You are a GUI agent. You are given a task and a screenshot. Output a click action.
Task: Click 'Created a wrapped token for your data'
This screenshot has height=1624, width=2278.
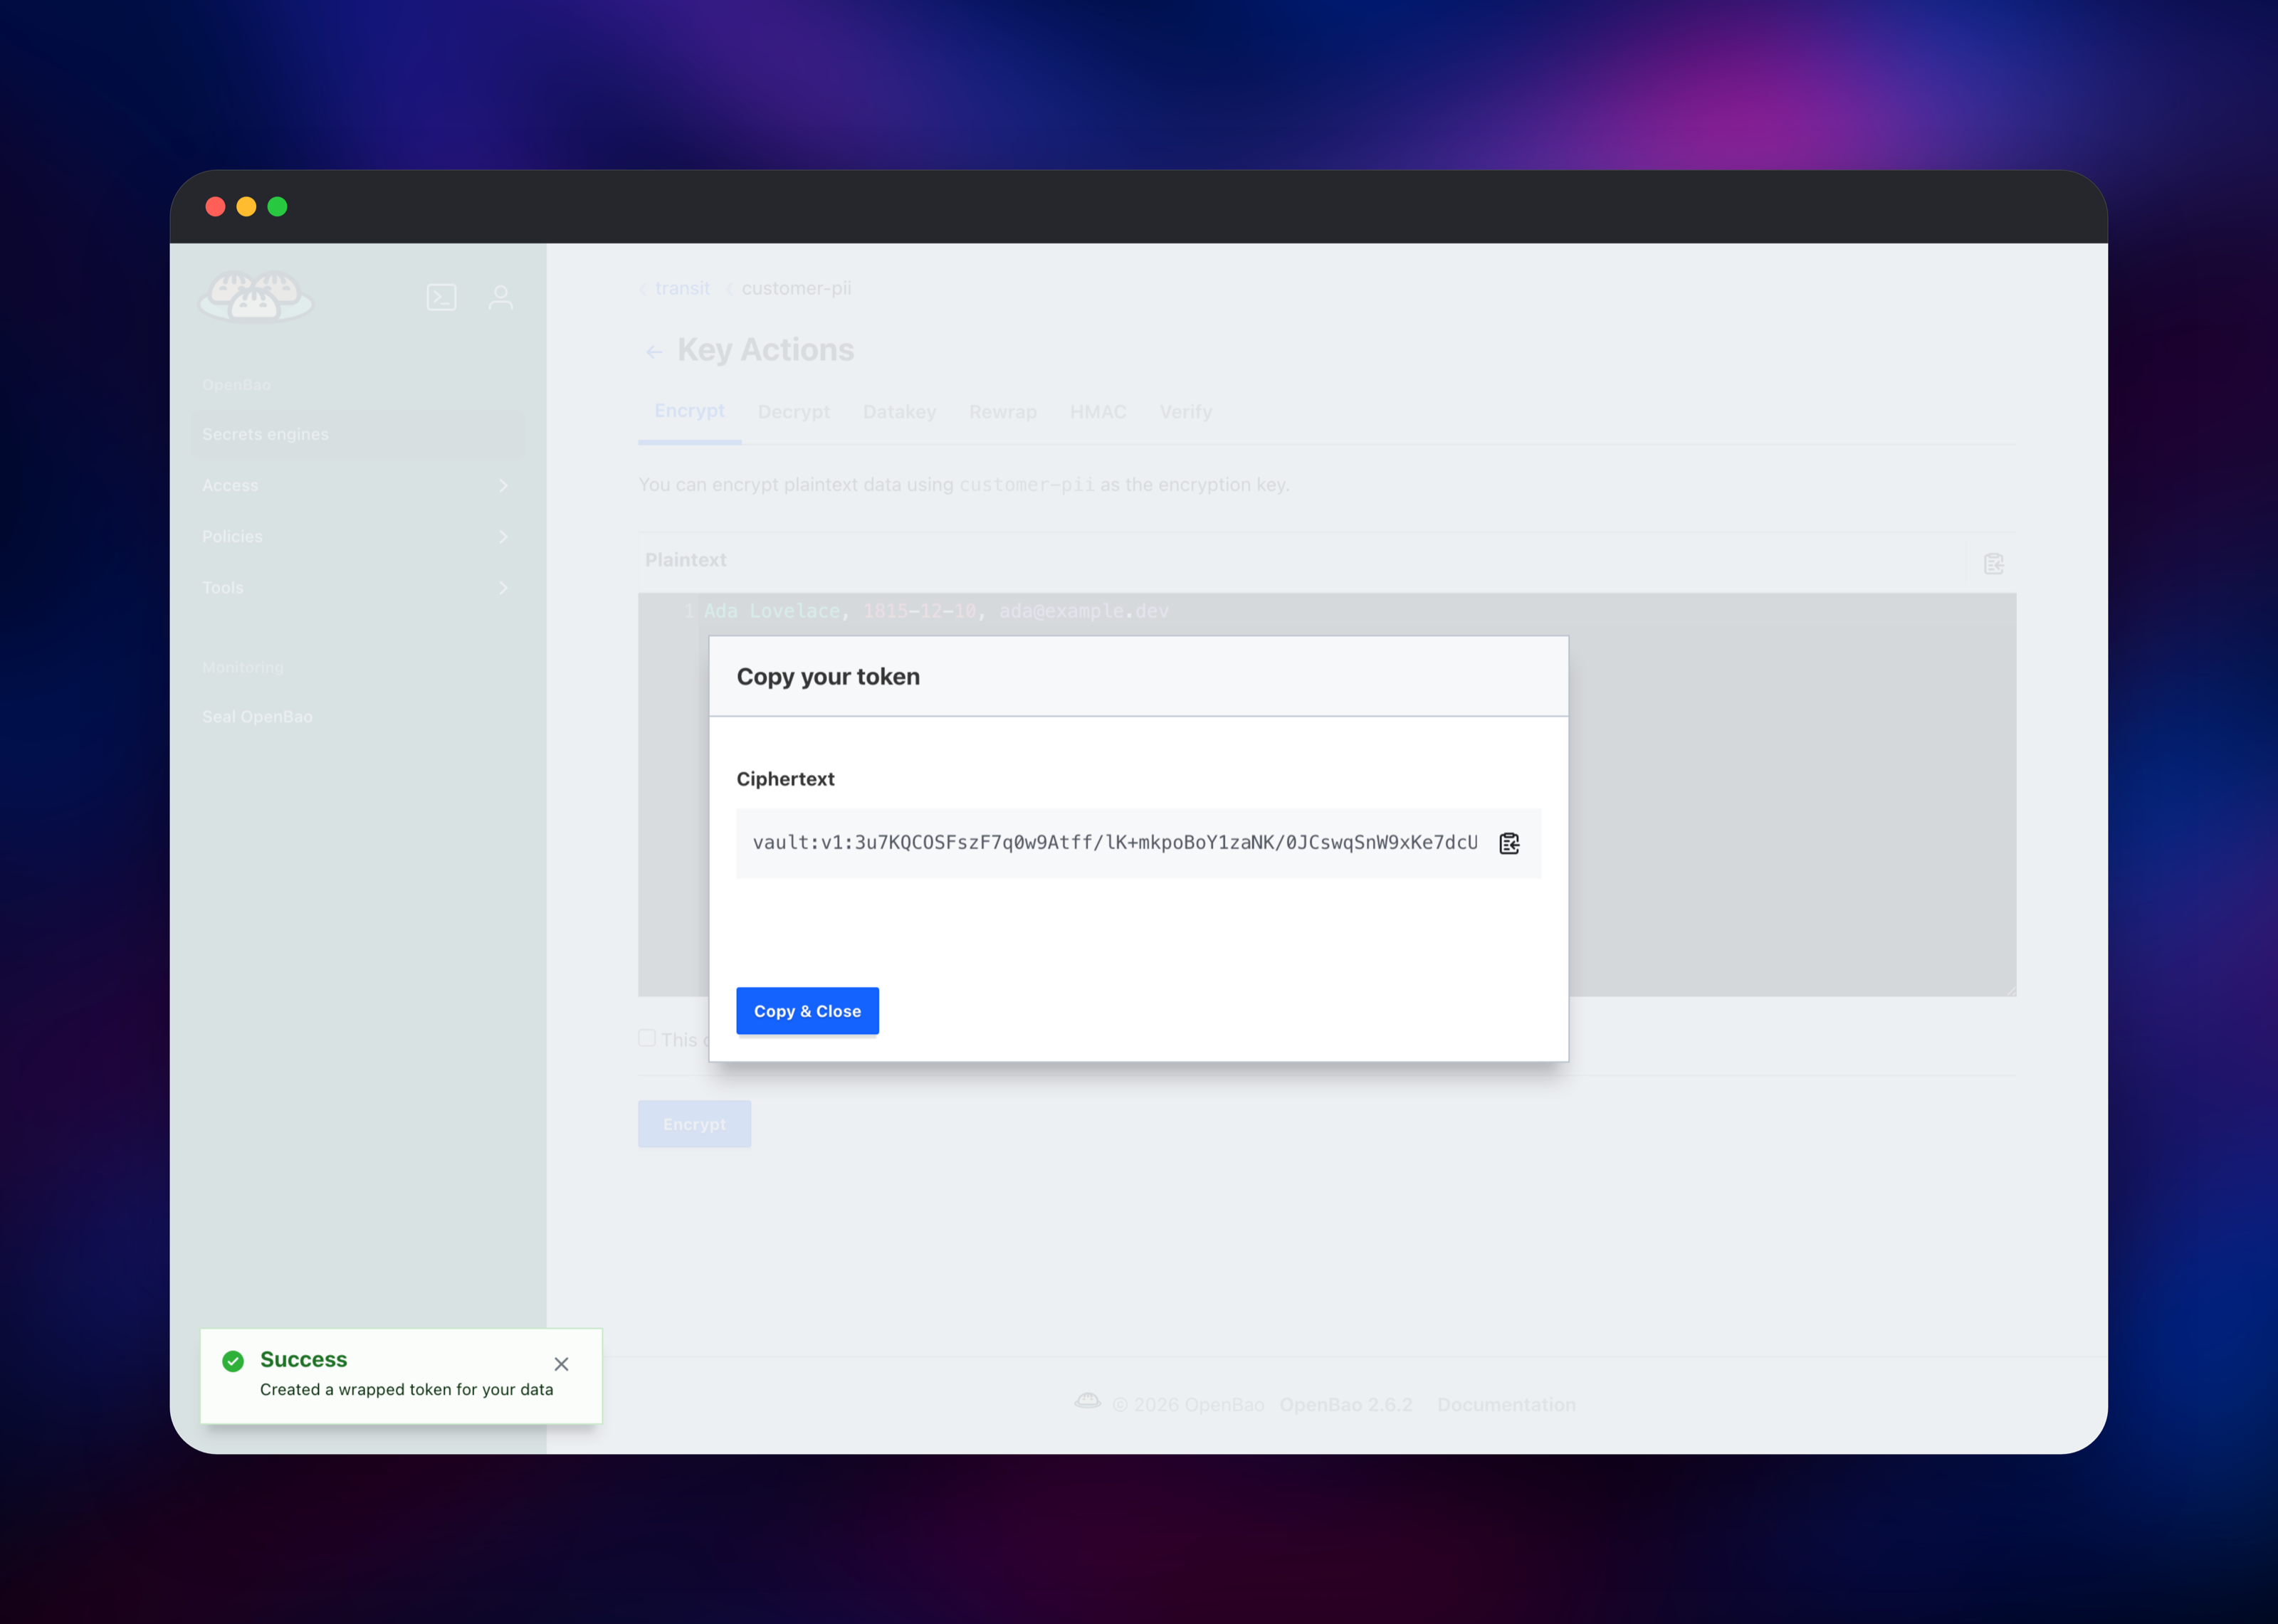point(406,1389)
